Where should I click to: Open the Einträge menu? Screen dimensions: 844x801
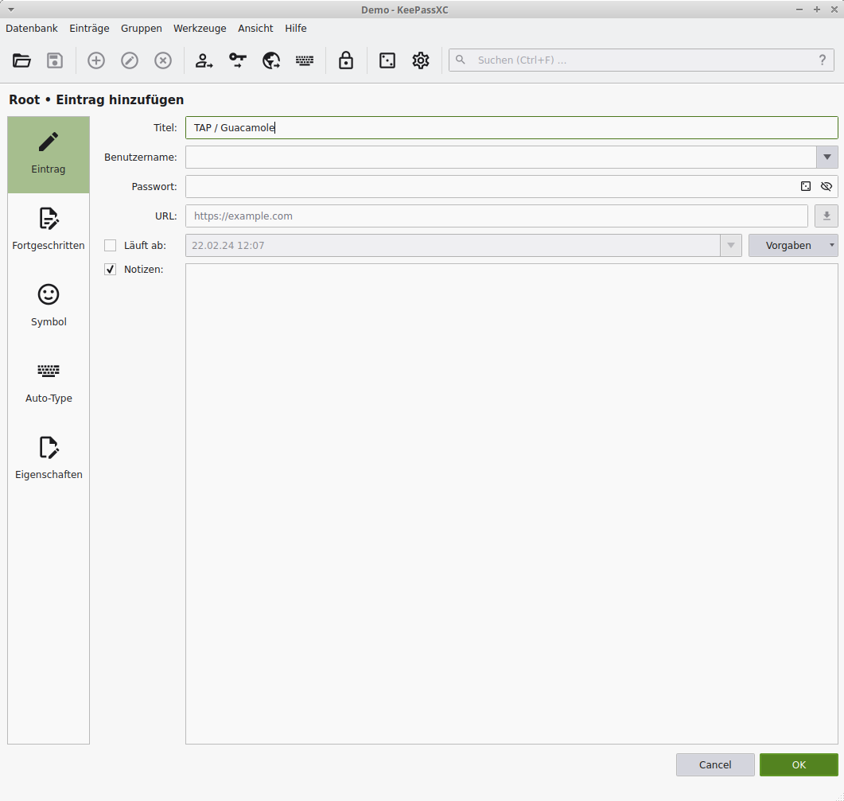coord(89,28)
